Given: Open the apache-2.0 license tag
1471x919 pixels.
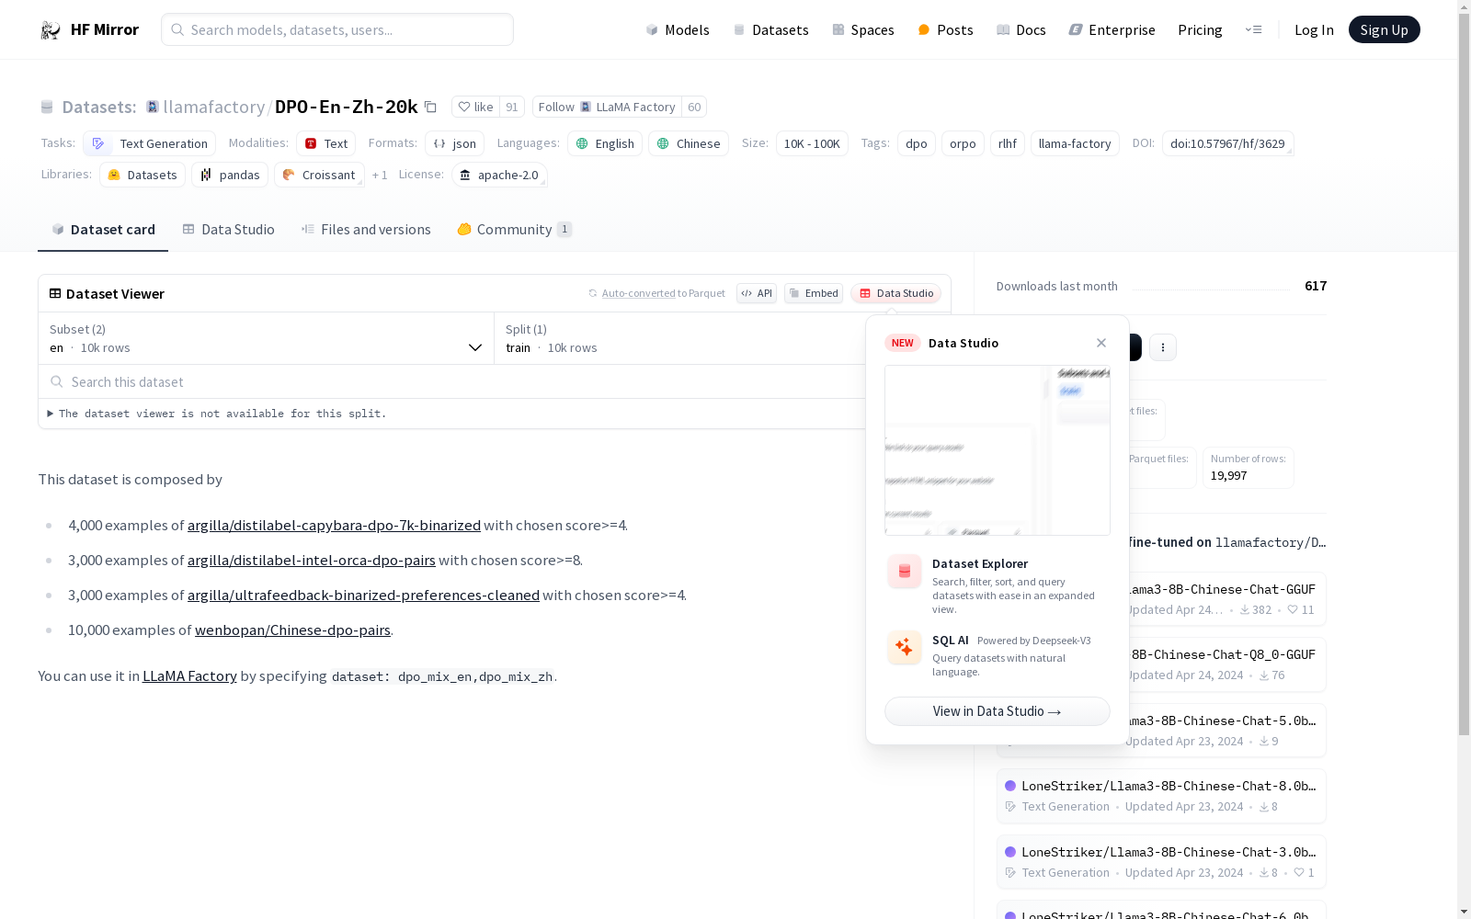Looking at the screenshot, I should click(499, 175).
